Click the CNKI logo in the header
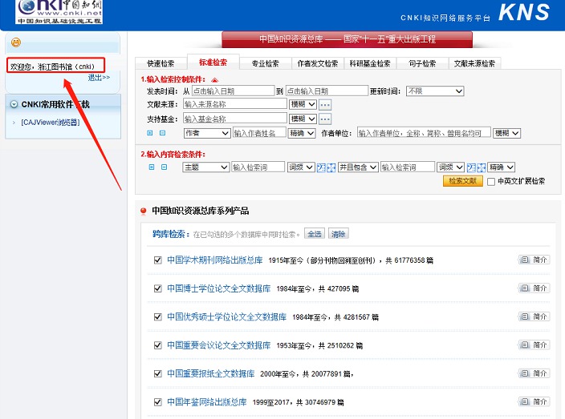 59,12
